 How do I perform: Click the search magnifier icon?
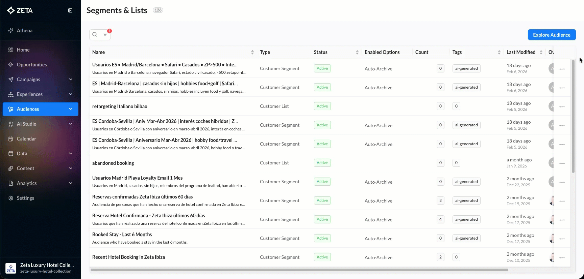(x=95, y=34)
